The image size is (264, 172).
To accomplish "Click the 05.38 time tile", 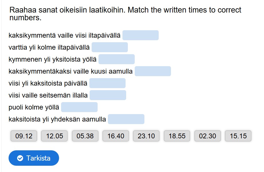I will point(85,136).
